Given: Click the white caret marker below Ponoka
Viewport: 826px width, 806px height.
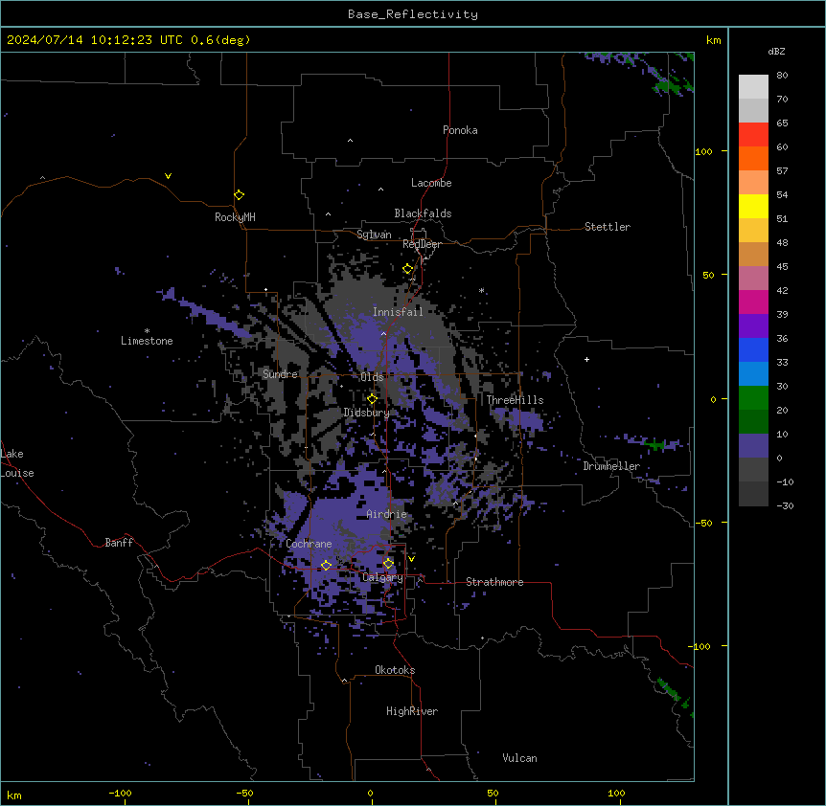Looking at the screenshot, I should click(x=350, y=141).
